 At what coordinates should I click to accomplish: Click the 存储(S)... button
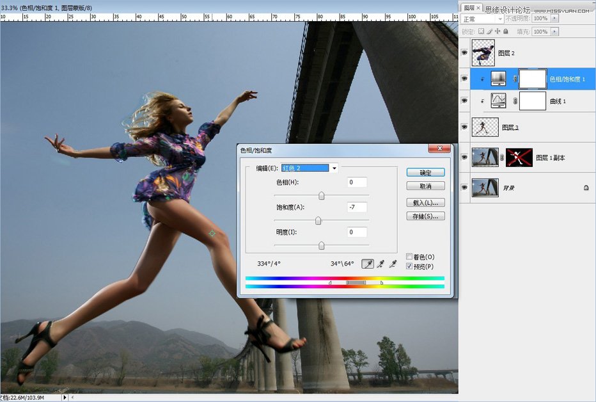pos(425,216)
